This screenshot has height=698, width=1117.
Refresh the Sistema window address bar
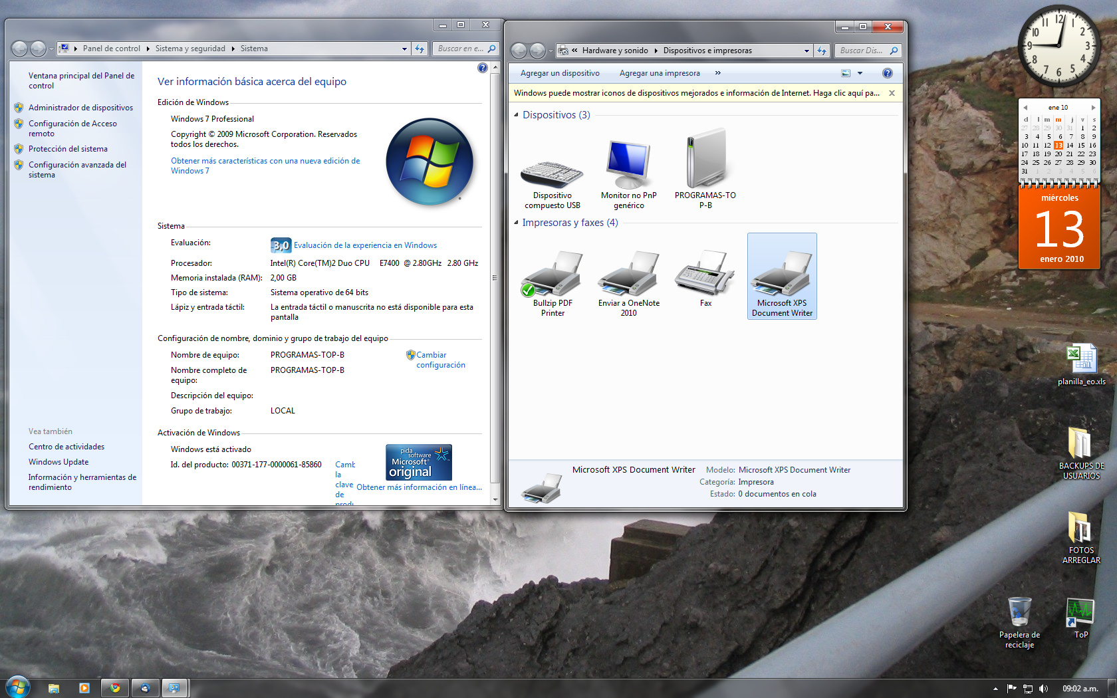click(420, 49)
